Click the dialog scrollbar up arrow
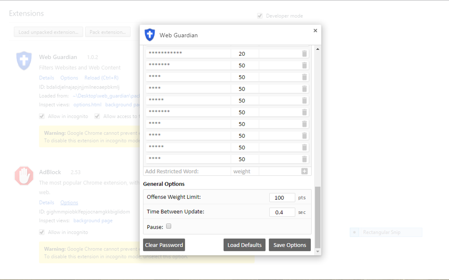449x280 pixels. point(318,49)
